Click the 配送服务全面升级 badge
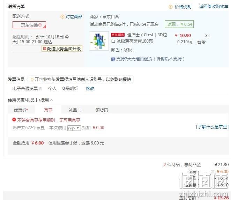The width and height of the screenshot is (231, 200). tap(62, 49)
